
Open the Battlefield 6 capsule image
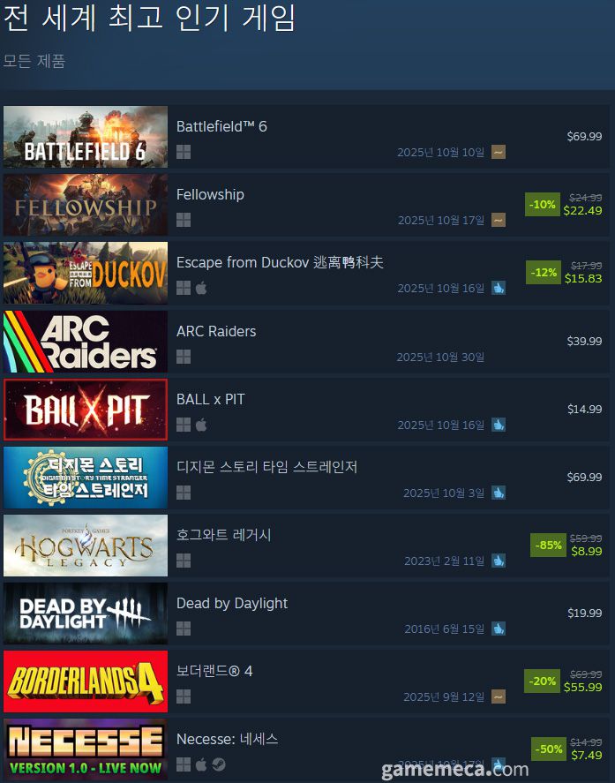click(x=86, y=136)
